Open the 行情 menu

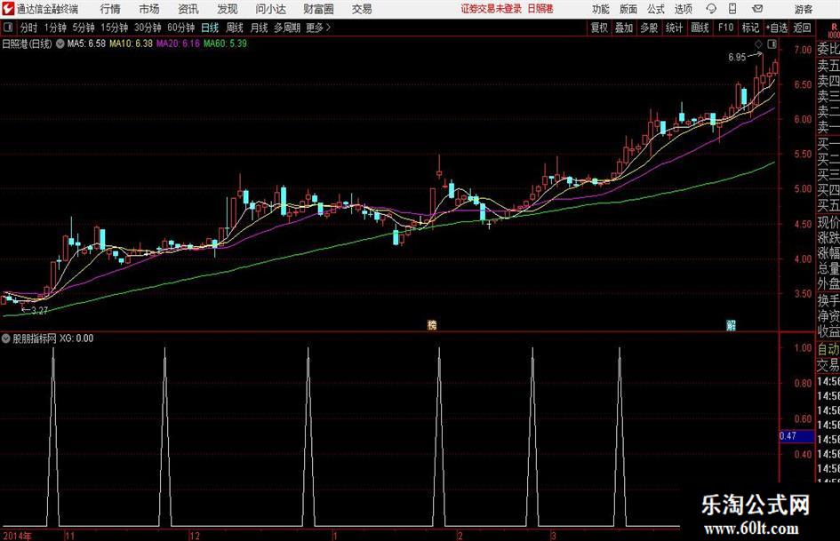point(110,9)
